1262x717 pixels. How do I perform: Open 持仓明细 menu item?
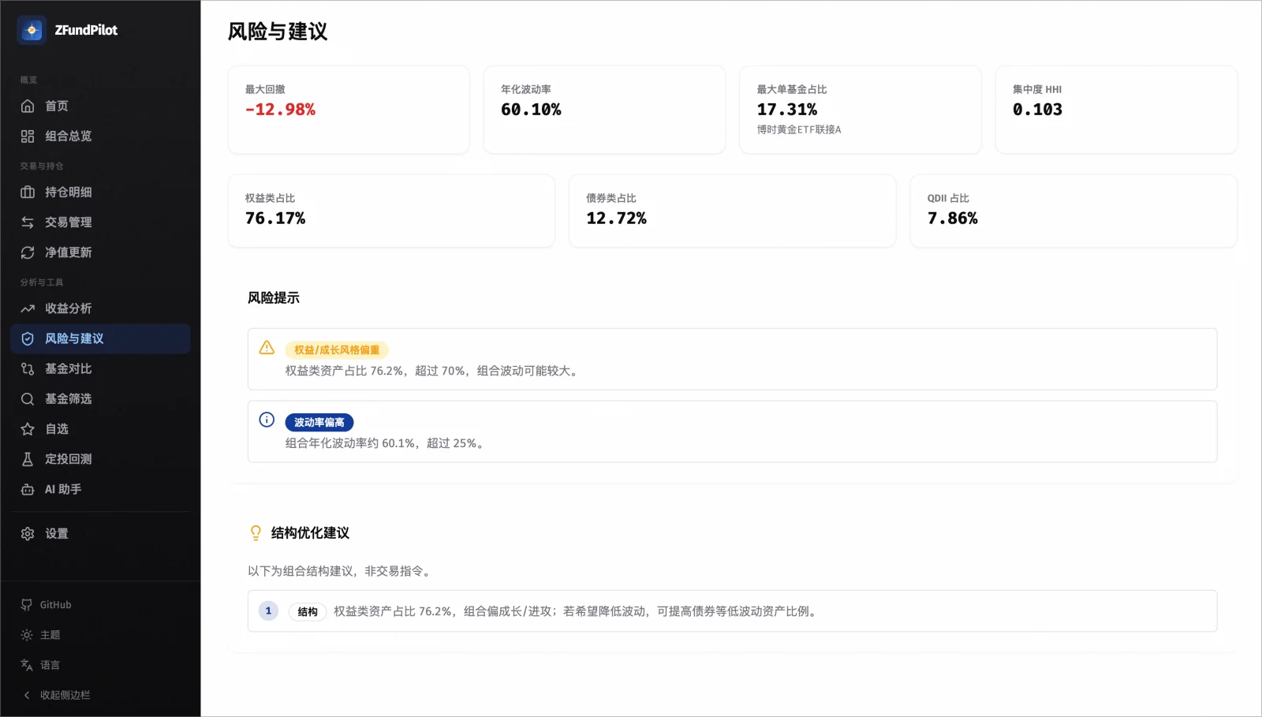[x=100, y=192]
